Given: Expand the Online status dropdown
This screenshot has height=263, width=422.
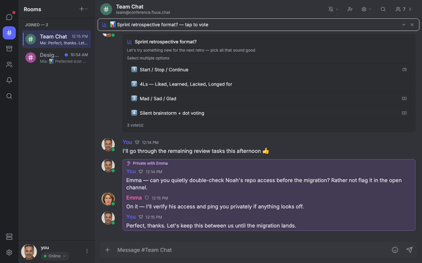Looking at the screenshot, I should [55, 256].
